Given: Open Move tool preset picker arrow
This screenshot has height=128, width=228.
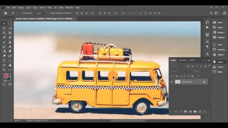Looking at the screenshot, I should coord(17,13).
